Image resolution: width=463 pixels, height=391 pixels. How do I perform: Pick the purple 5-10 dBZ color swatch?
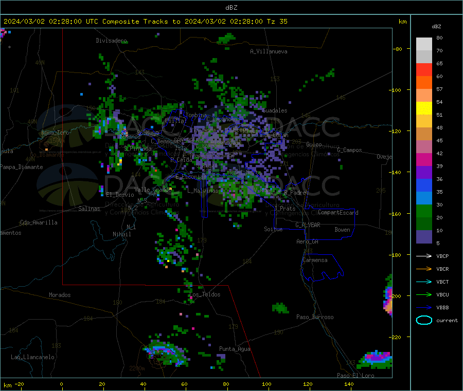tap(424, 237)
